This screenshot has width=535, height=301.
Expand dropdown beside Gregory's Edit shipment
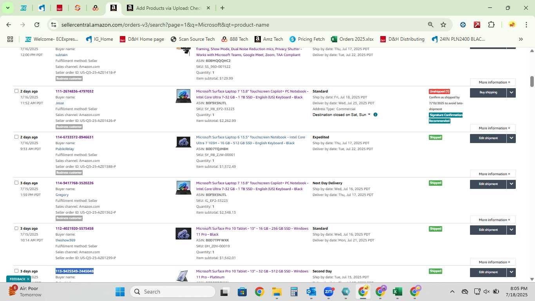point(511,184)
